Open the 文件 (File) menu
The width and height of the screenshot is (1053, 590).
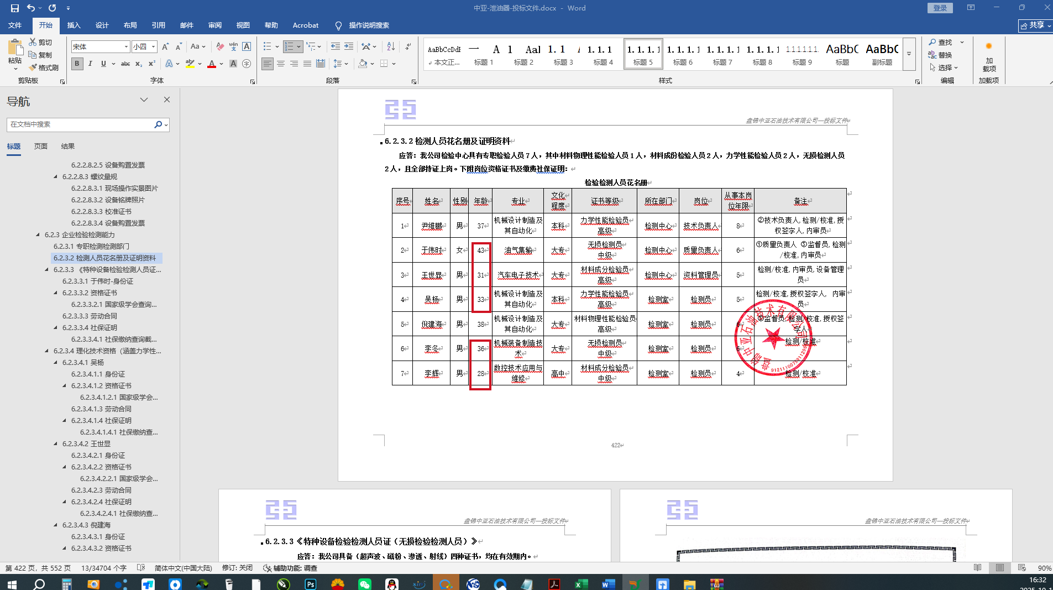(x=15, y=25)
